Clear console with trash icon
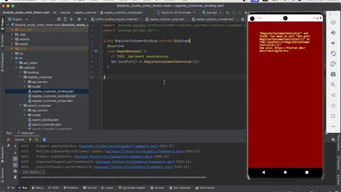Image resolution: width=341 pixels, height=192 pixels. pos(15,177)
